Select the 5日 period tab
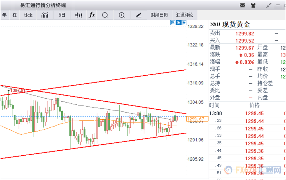286x180 pixels. 62,15
